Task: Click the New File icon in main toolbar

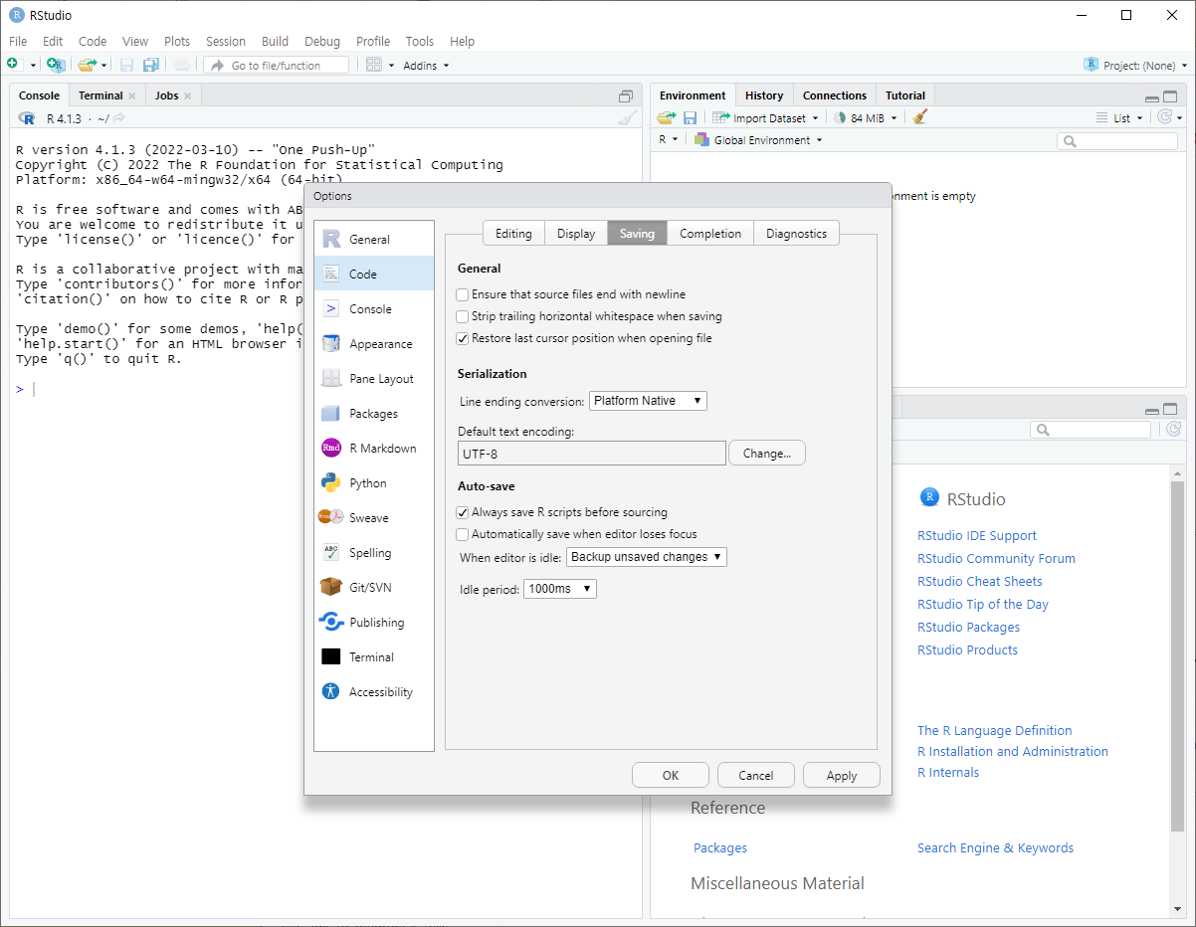Action: (x=13, y=65)
